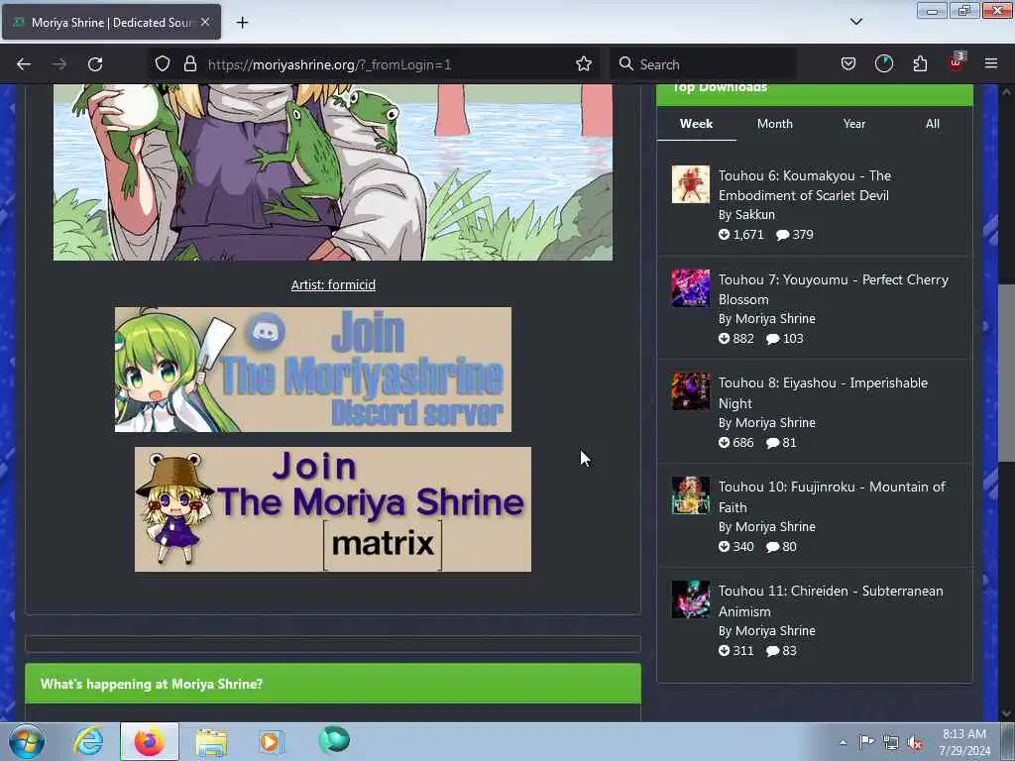Viewport: 1015px width, 761px height.
Task: Select the Moriya Shrine browser tab
Action: point(111,22)
